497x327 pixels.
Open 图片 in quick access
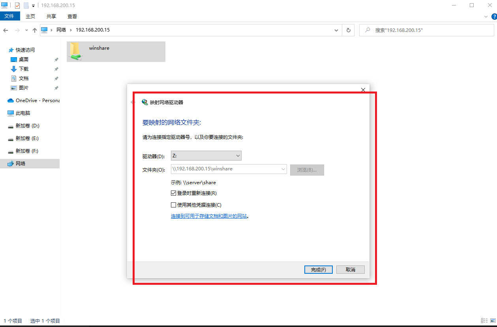click(x=24, y=88)
